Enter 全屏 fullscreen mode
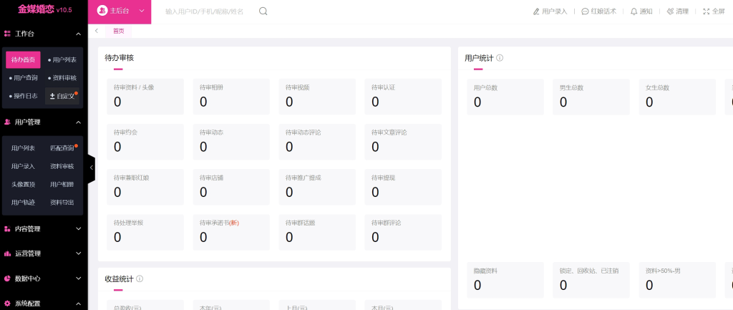Image resolution: width=733 pixels, height=310 pixels. (707, 11)
